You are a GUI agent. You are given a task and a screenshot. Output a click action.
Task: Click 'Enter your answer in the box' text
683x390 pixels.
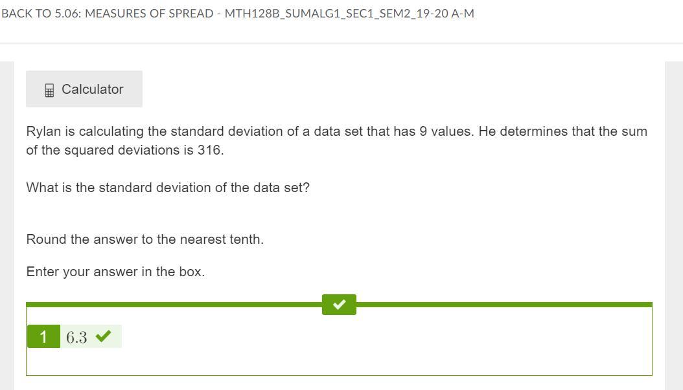115,272
